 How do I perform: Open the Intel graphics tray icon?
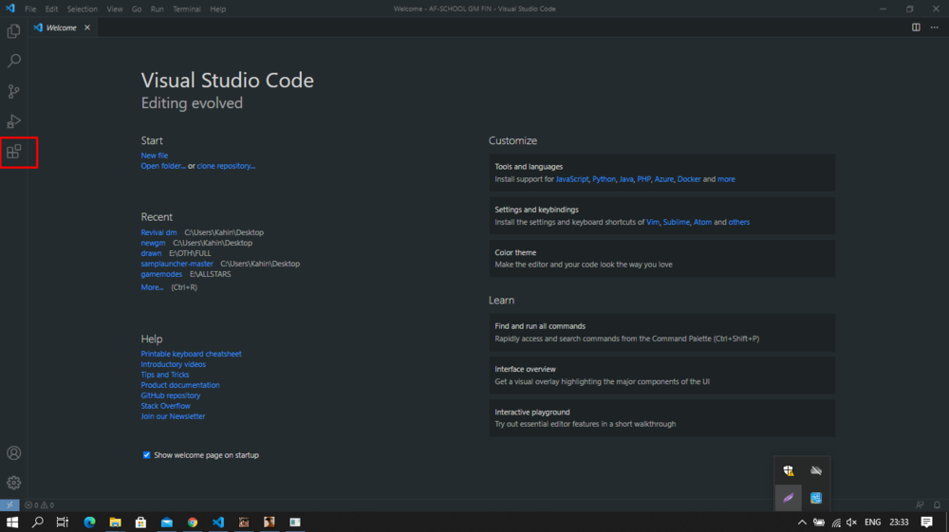tap(816, 498)
